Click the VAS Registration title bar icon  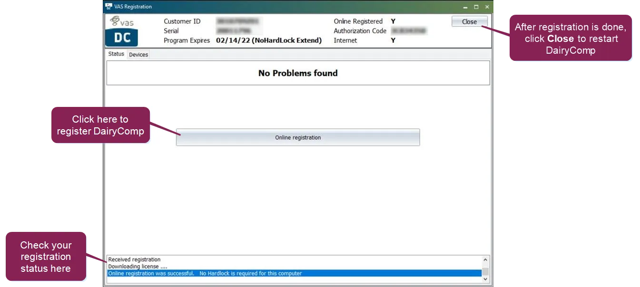pos(108,7)
